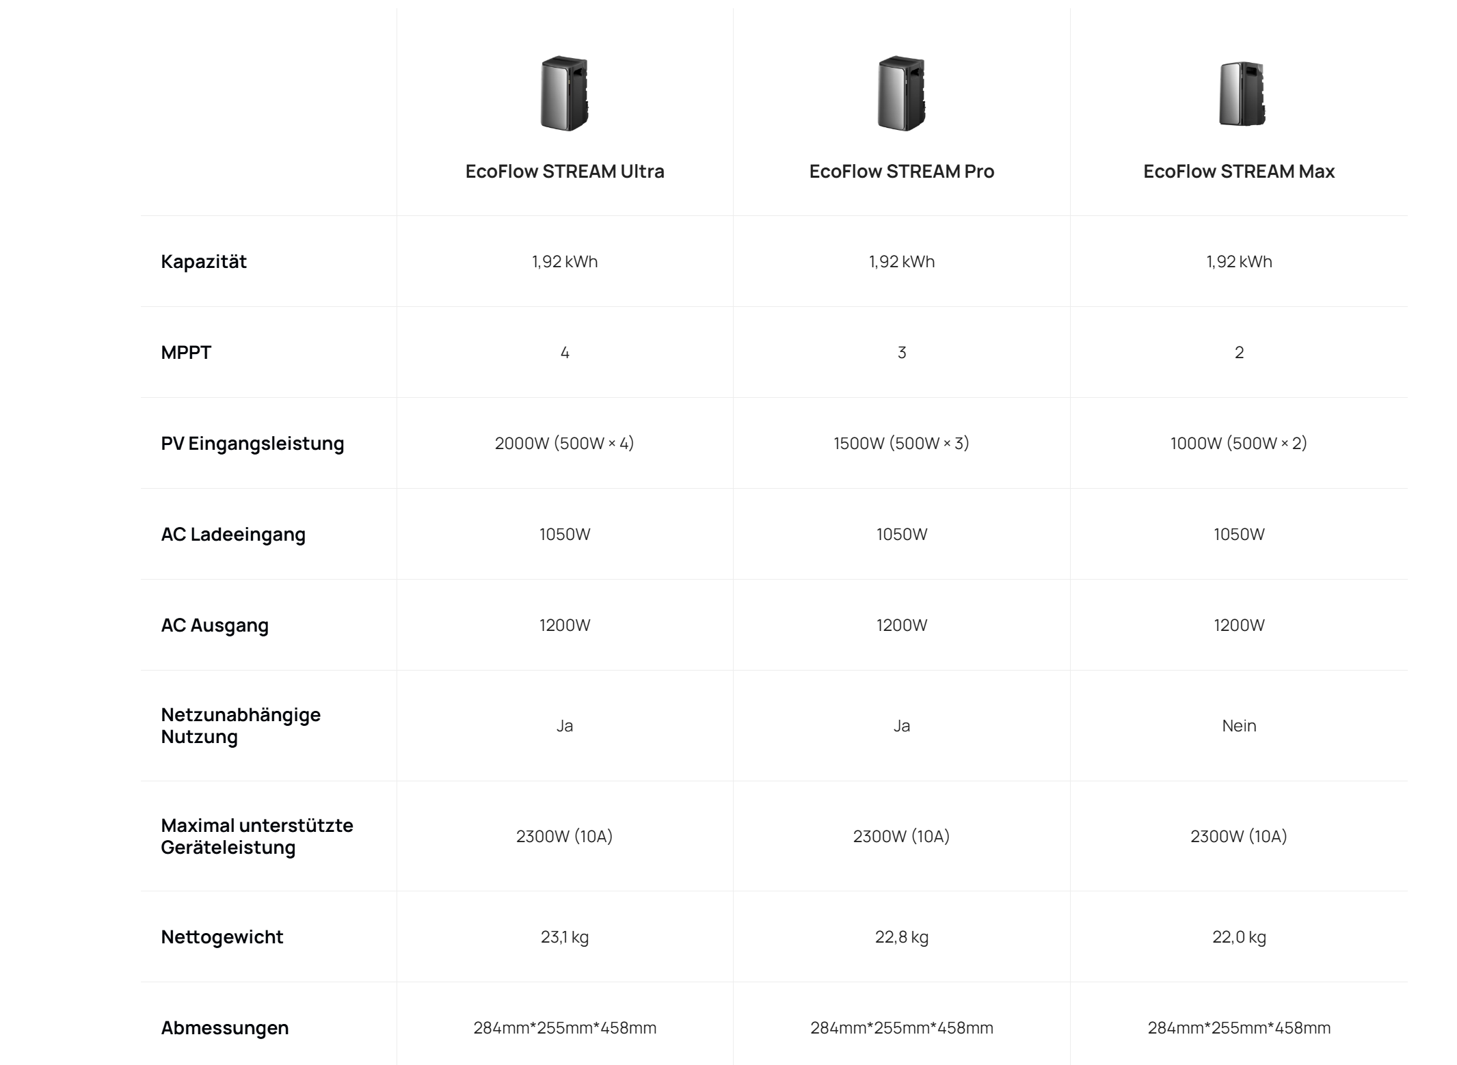Open the EcoFlow STREAM Ultra title
This screenshot has width=1457, height=1065.
coord(565,172)
